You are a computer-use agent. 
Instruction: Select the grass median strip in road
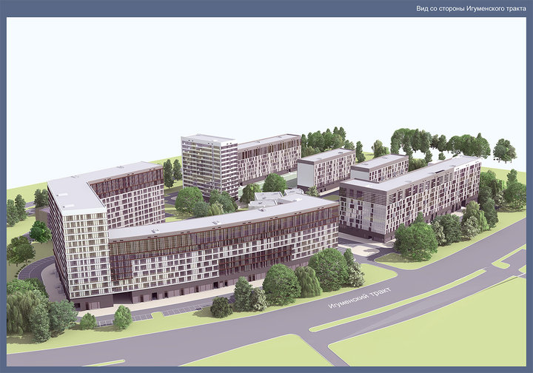pyautogui.click(x=415, y=295)
